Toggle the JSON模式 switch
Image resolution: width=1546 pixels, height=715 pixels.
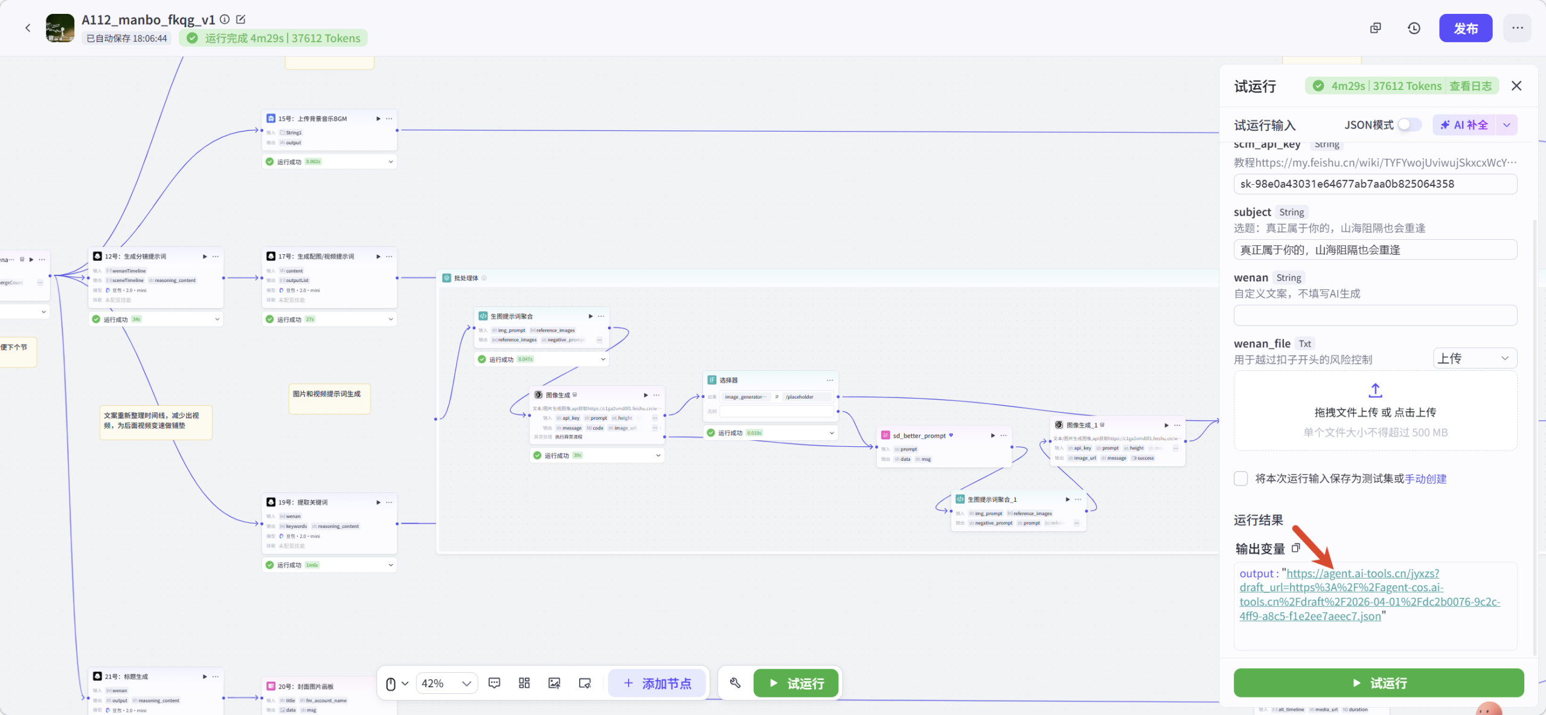tap(1410, 125)
